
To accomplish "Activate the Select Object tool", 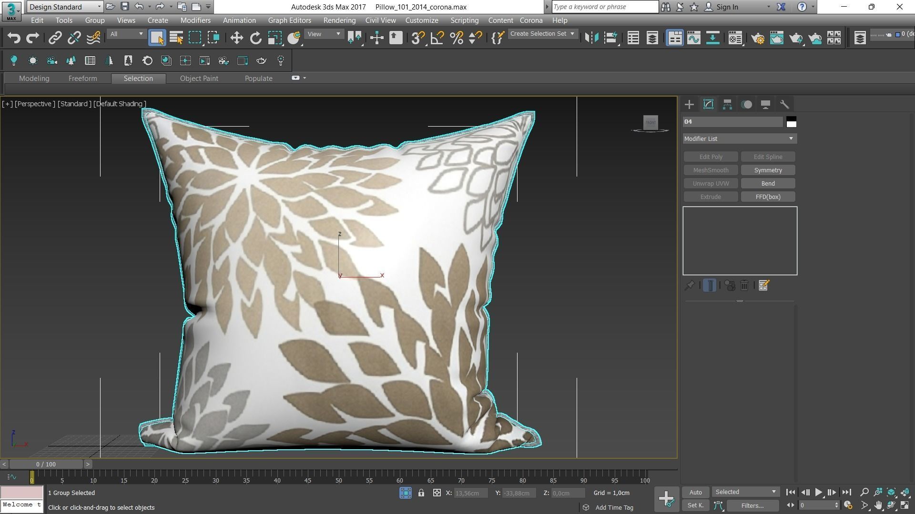I will point(157,38).
